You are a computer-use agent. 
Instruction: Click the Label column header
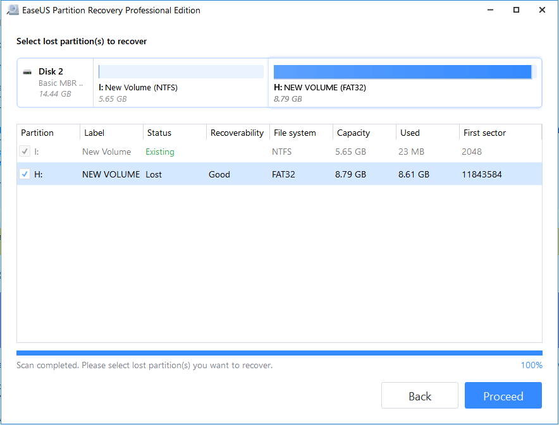[94, 133]
